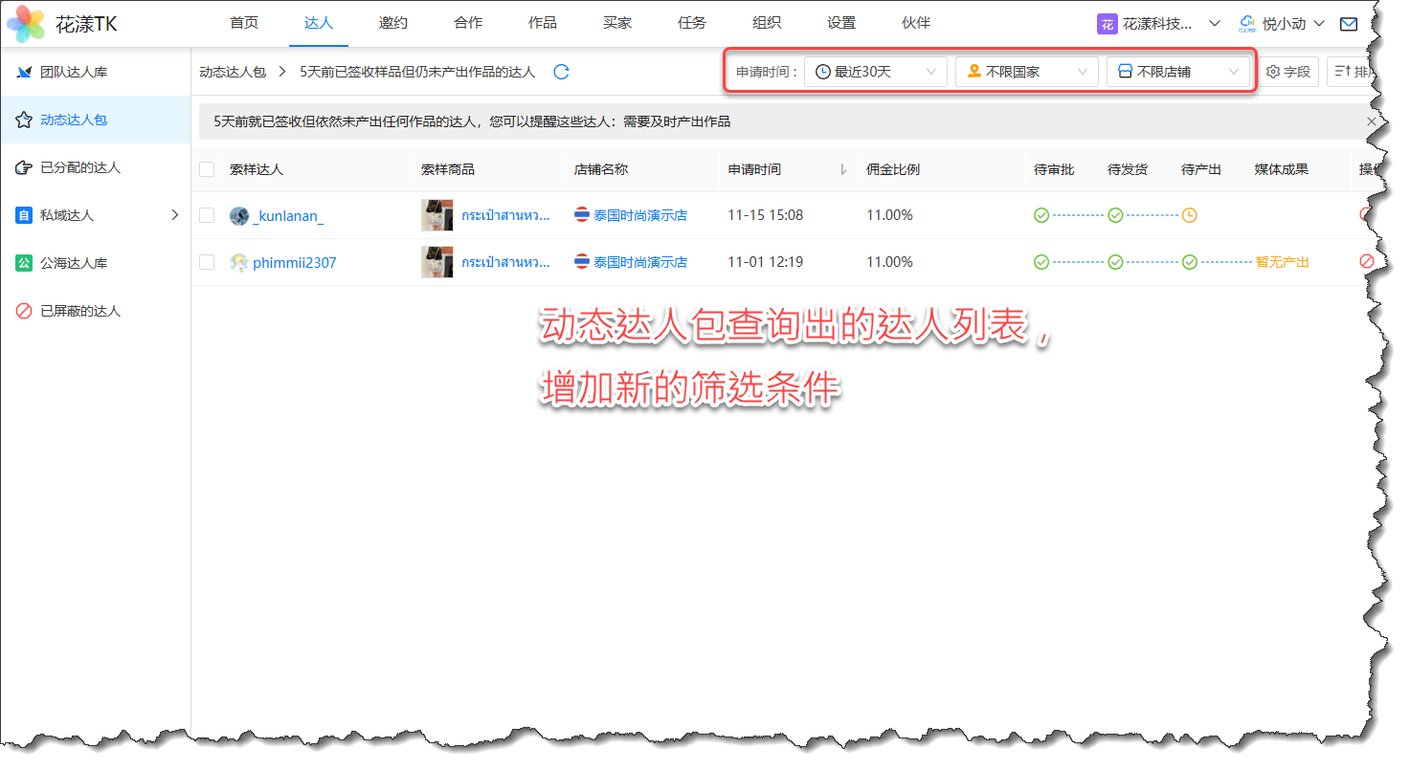Open the mail envelope icon in header
This screenshot has height=769, width=1410.
point(1348,24)
